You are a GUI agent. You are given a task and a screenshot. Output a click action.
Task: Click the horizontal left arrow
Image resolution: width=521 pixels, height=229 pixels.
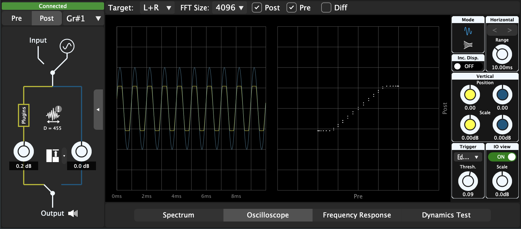point(495,30)
